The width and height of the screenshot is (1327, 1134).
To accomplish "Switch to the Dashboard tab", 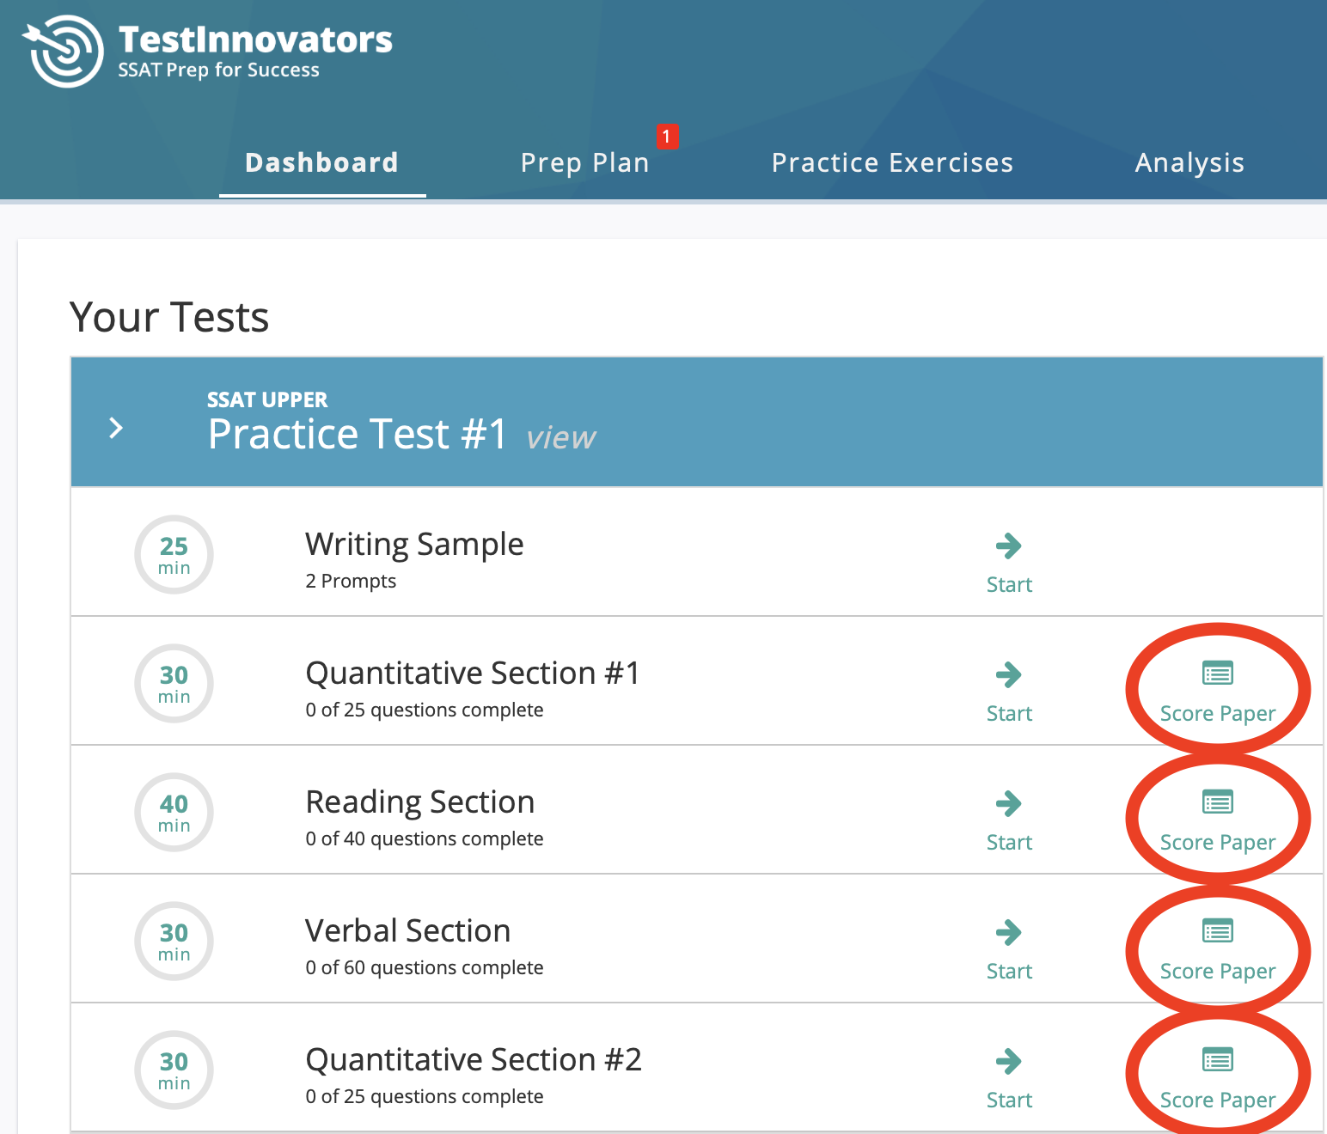I will pos(321,162).
